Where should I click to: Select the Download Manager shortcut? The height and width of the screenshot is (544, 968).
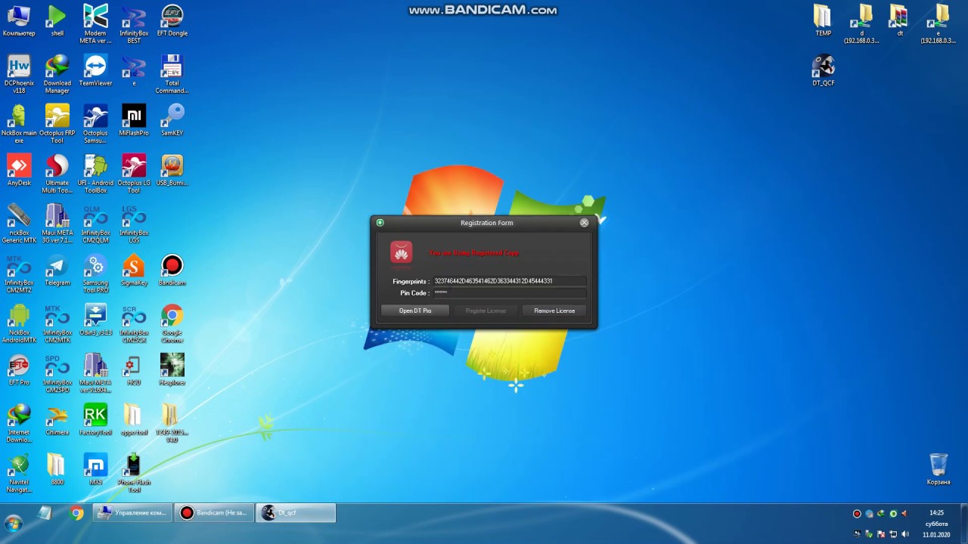[x=57, y=74]
